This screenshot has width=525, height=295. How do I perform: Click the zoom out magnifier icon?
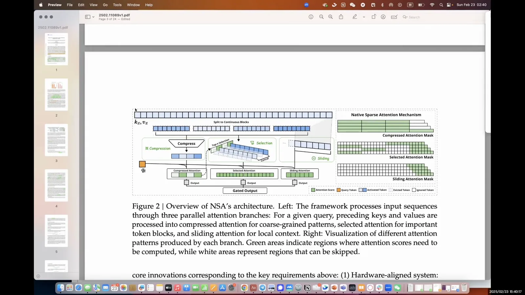[x=321, y=17]
